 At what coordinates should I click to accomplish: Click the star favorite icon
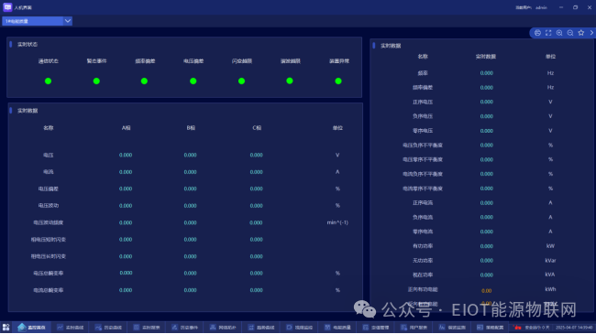(x=581, y=33)
